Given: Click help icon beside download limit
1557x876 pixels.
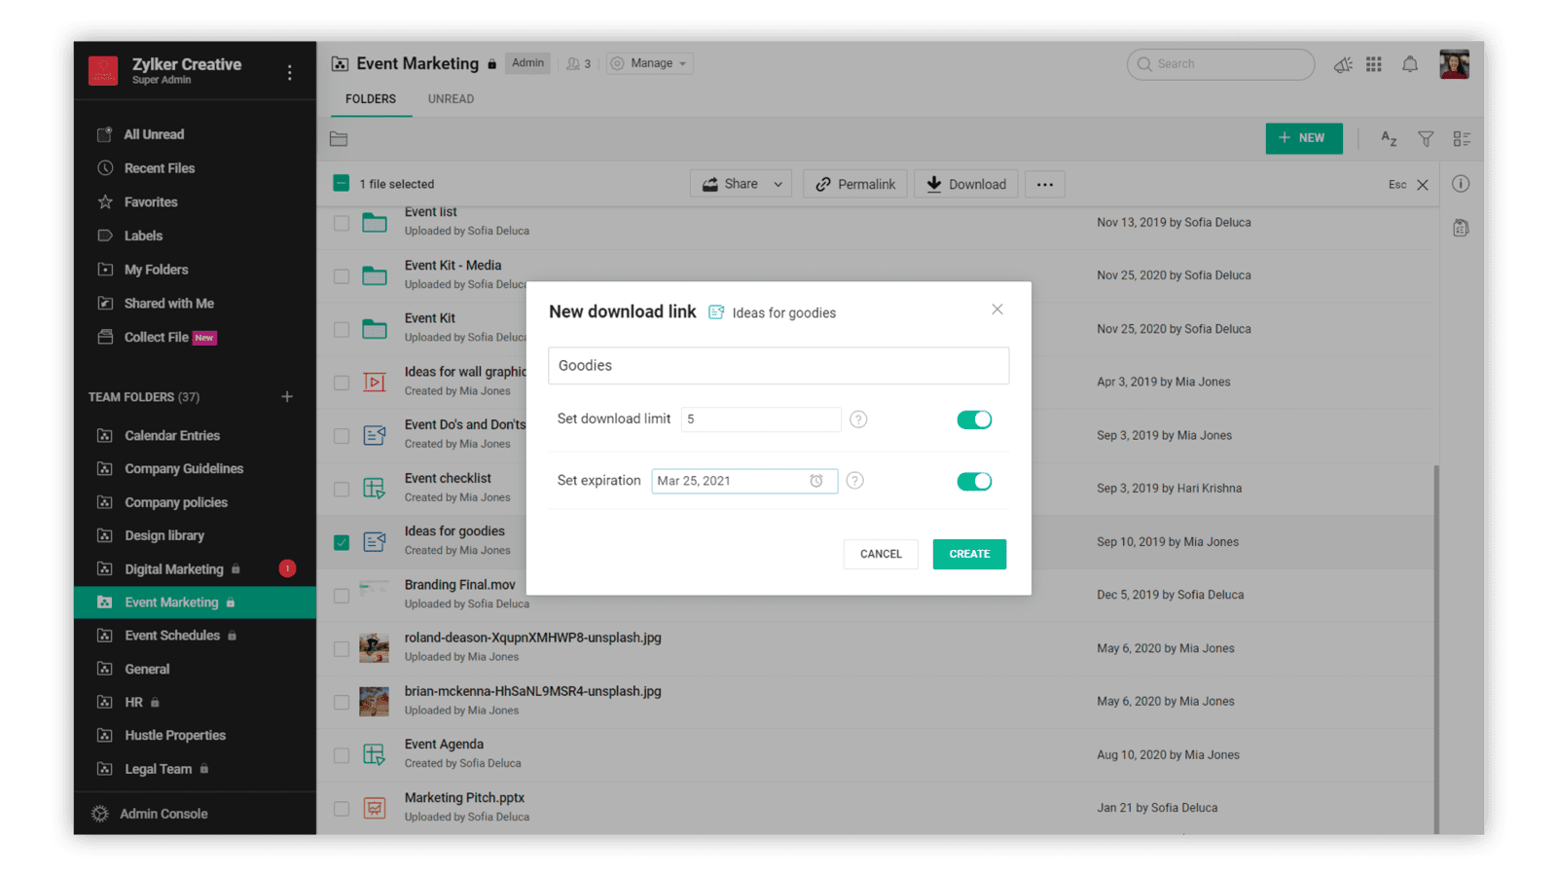Looking at the screenshot, I should [x=858, y=420].
